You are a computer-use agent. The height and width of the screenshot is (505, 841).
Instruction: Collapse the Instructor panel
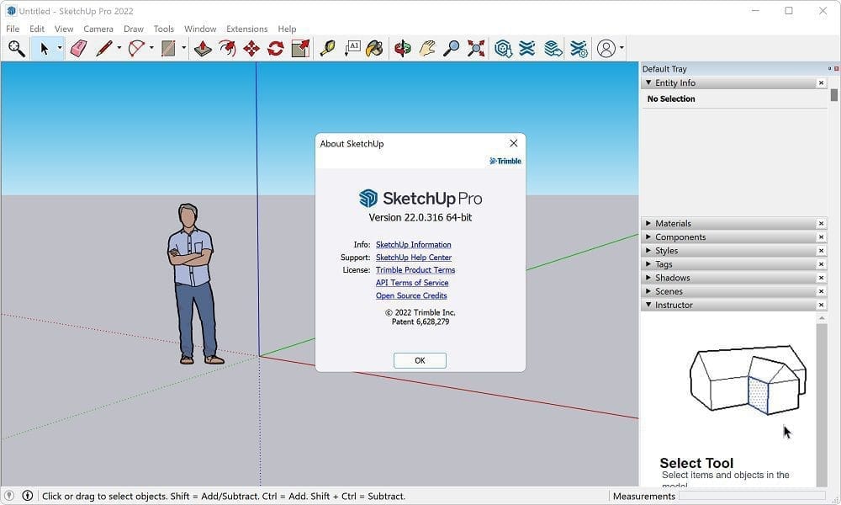(x=648, y=305)
